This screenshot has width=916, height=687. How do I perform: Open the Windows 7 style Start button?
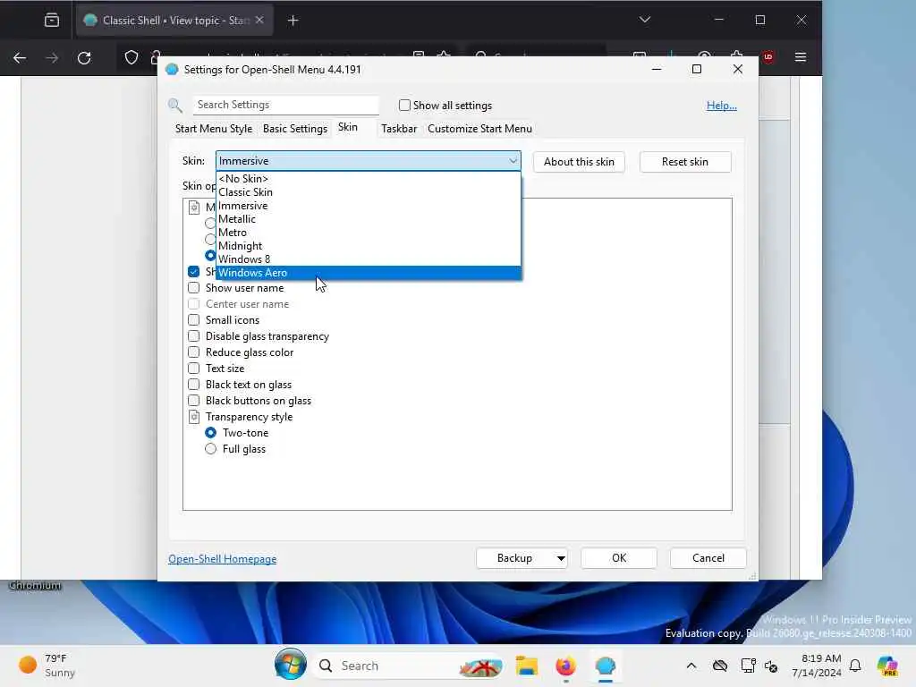291,665
